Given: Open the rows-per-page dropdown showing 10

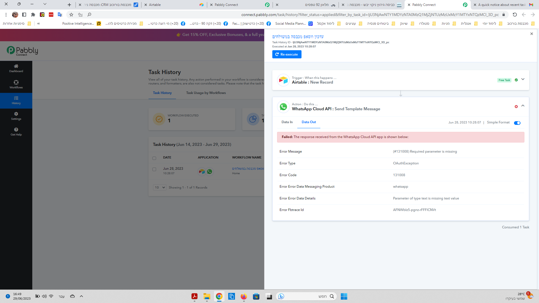Looking at the screenshot, I should coord(159,187).
